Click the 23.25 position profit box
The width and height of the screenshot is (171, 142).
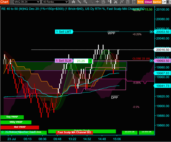81,61
